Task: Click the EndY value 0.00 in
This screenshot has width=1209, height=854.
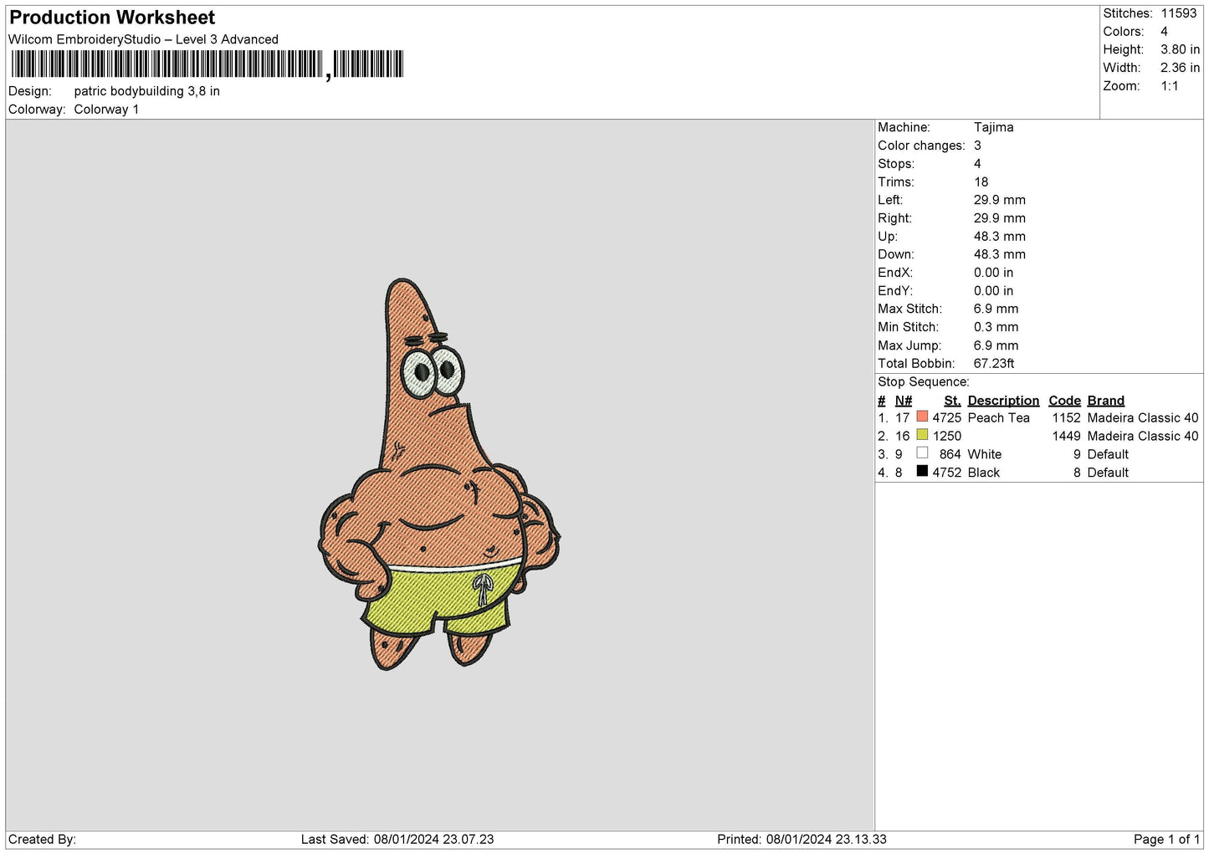Action: [x=993, y=291]
